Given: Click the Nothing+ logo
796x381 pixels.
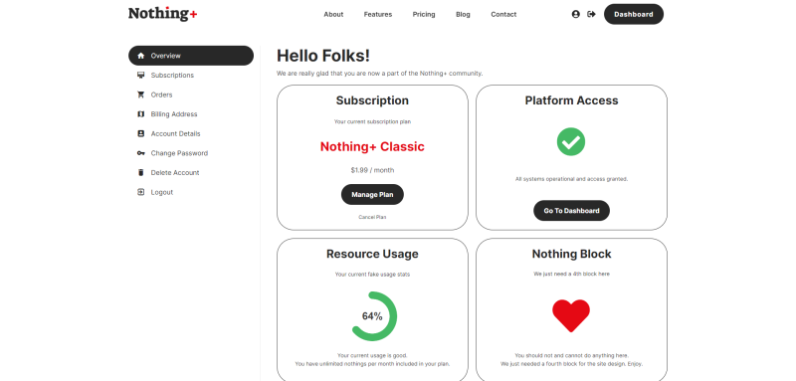Looking at the screenshot, I should pos(162,14).
